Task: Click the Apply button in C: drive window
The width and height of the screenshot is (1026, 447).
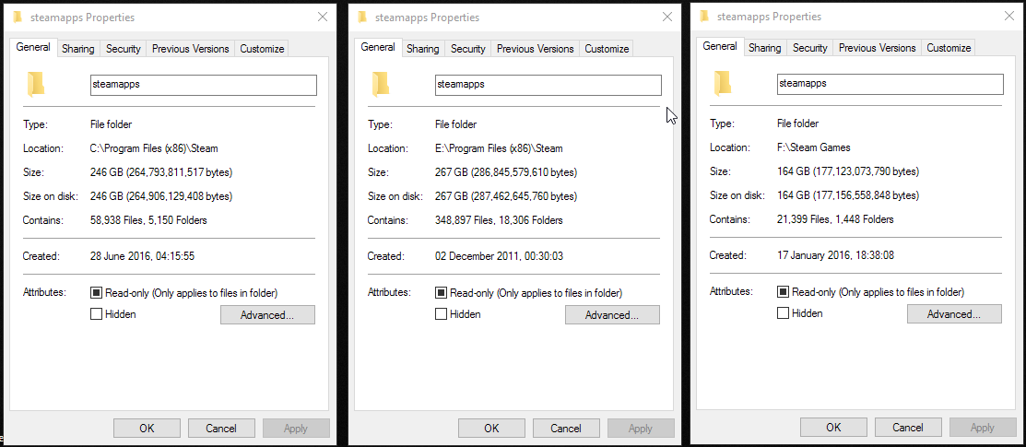Action: (x=296, y=429)
